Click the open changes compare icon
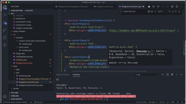This screenshot has height=104, width=186. [153, 7]
